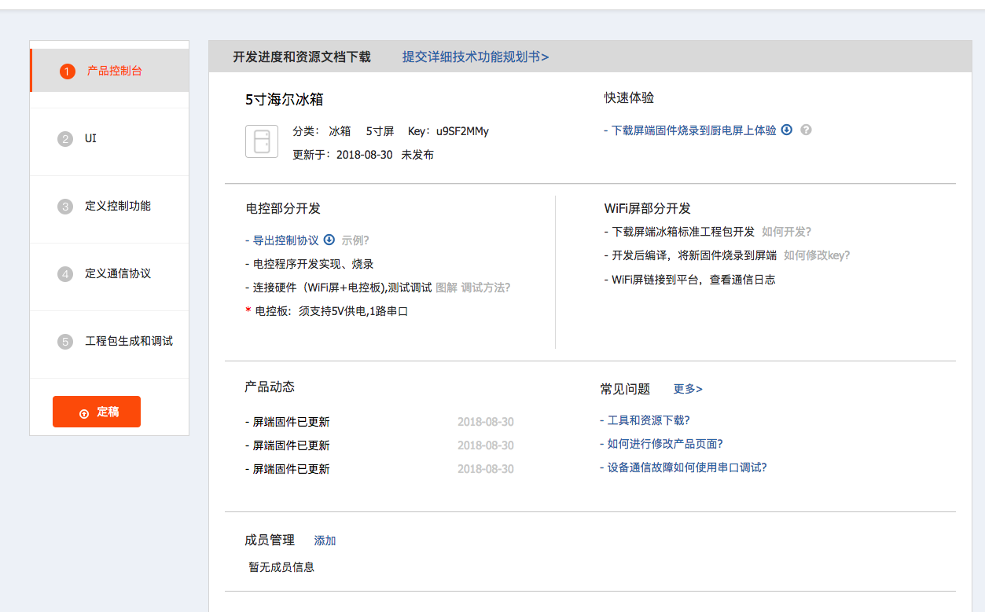Click the step 5 number circle icon
The width and height of the screenshot is (985, 612).
(65, 342)
